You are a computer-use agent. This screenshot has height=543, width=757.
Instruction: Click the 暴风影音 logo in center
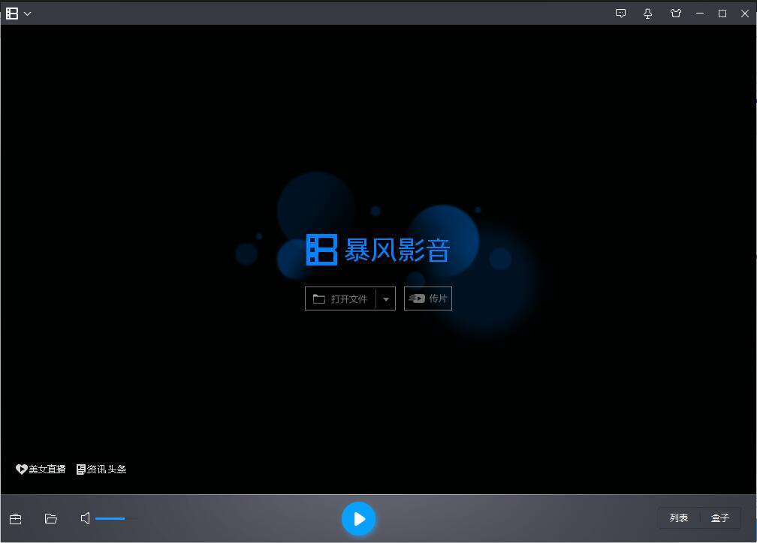(378, 250)
